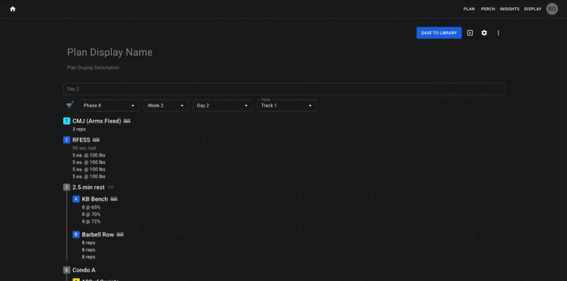The image size is (567, 281).
Task: Start presentation with the play icon
Action: [x=470, y=33]
